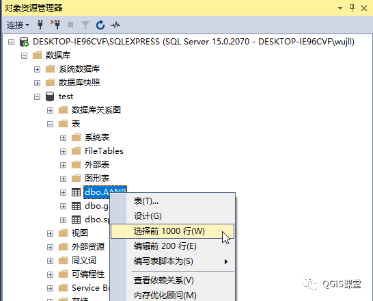Select the 系统数据库 label
373x301 pixels.
[79, 69]
